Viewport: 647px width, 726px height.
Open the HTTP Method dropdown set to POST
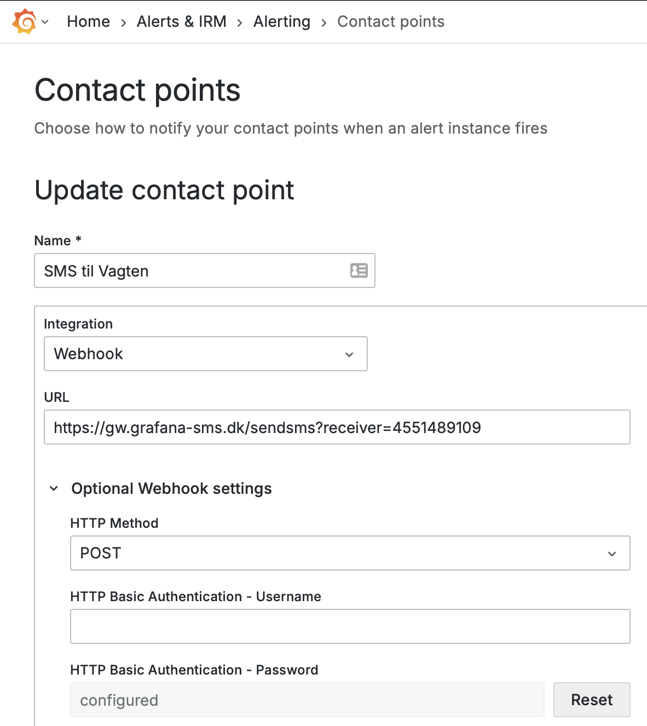click(350, 553)
